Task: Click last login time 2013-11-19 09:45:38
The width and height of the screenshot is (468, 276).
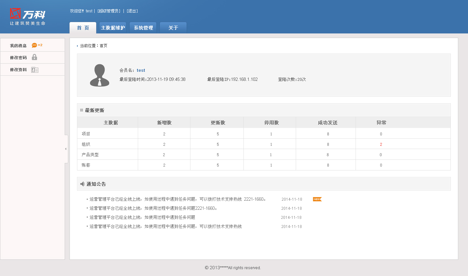Action: 166,79
